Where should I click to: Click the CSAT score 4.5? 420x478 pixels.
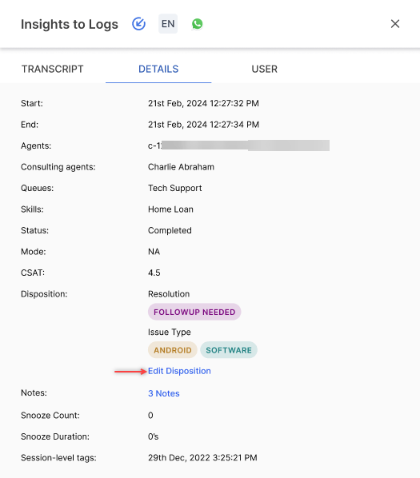click(154, 273)
